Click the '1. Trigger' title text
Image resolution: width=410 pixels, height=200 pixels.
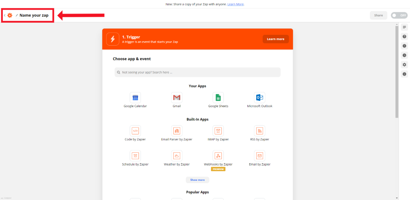131,37
